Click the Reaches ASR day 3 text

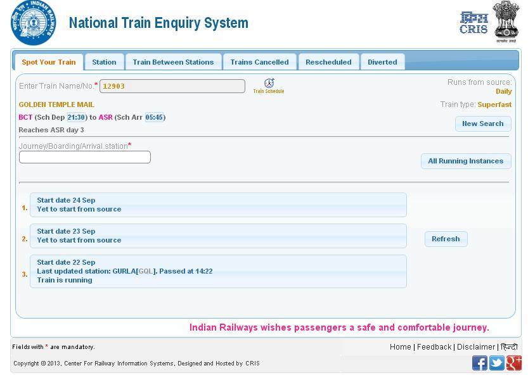pyautogui.click(x=51, y=130)
